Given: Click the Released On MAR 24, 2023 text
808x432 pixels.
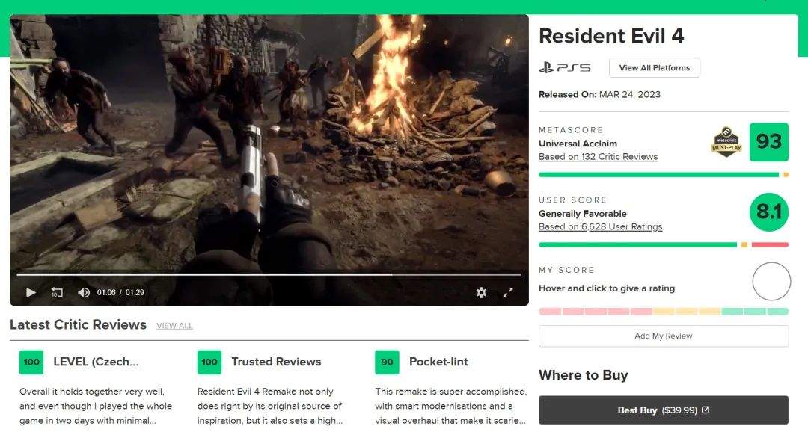Looking at the screenshot, I should click(599, 94).
